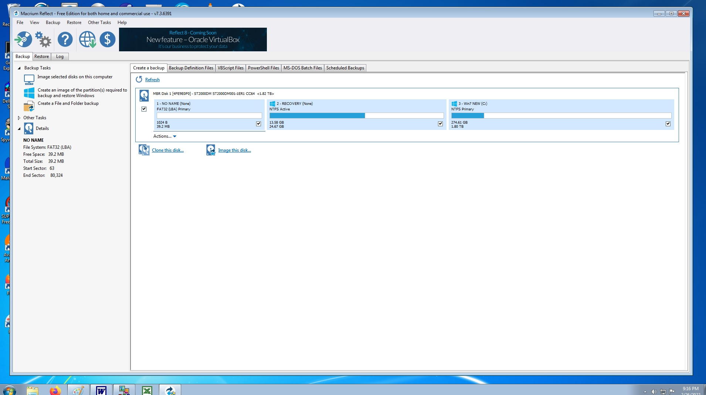Click the Image this disk icon

tap(211, 150)
